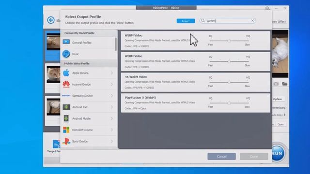Screen dimensions: 310x174
Task: Expand Android Pad submenu chevron
Action: pos(112,107)
